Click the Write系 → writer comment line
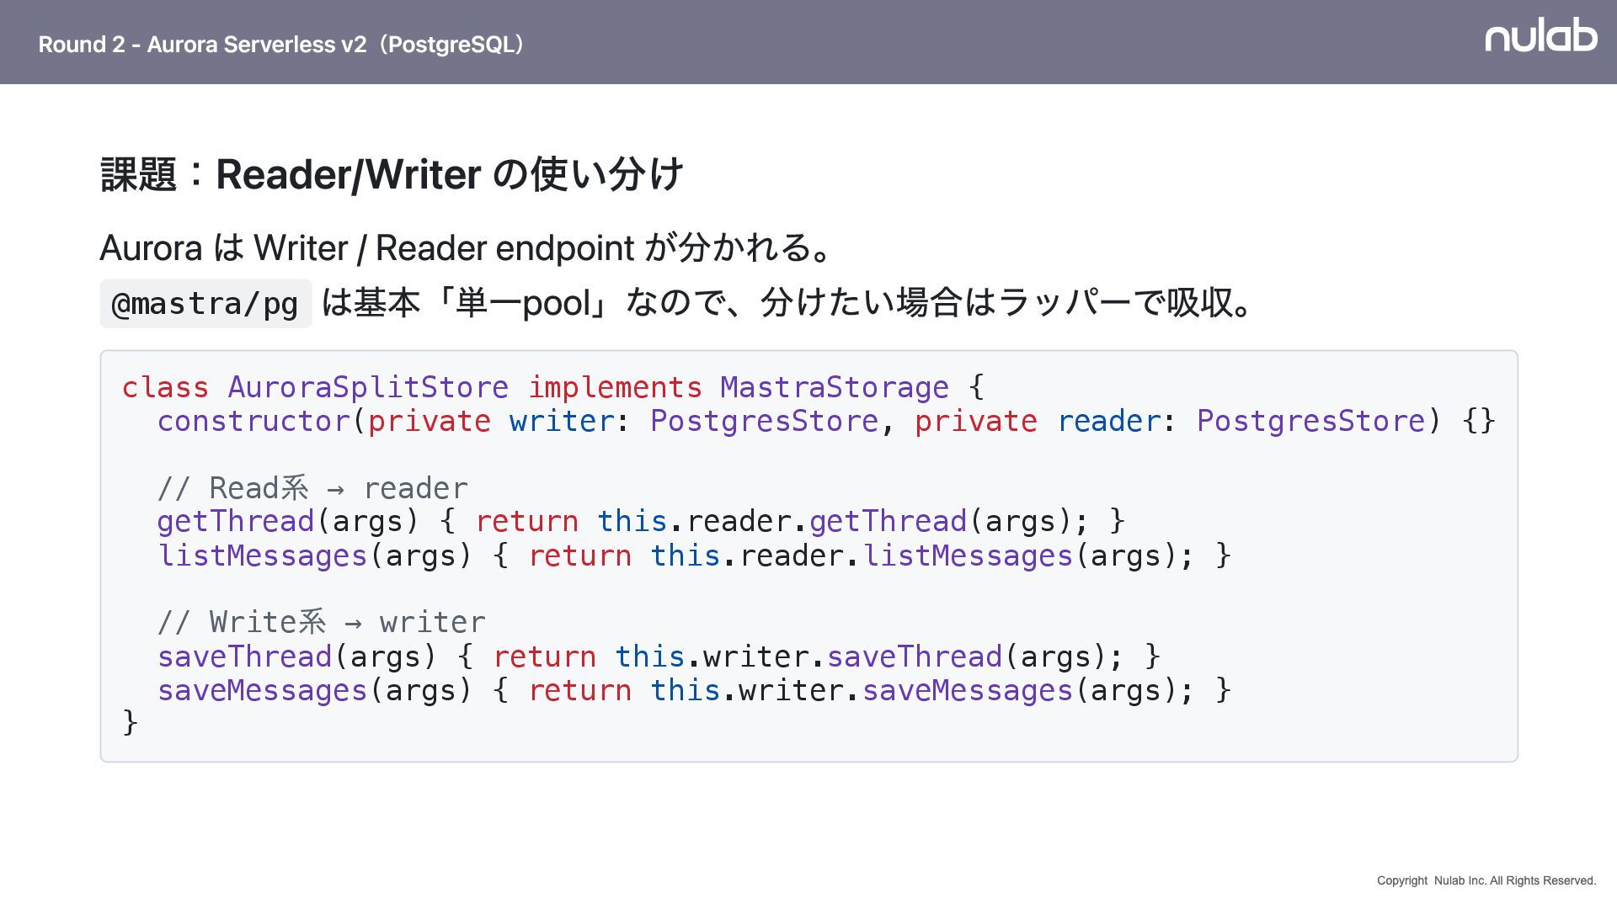 (x=321, y=623)
